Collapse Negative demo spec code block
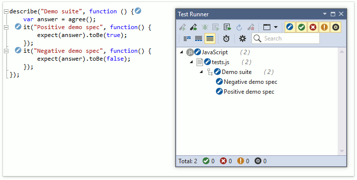This screenshot has height=180, width=357. 6,51
